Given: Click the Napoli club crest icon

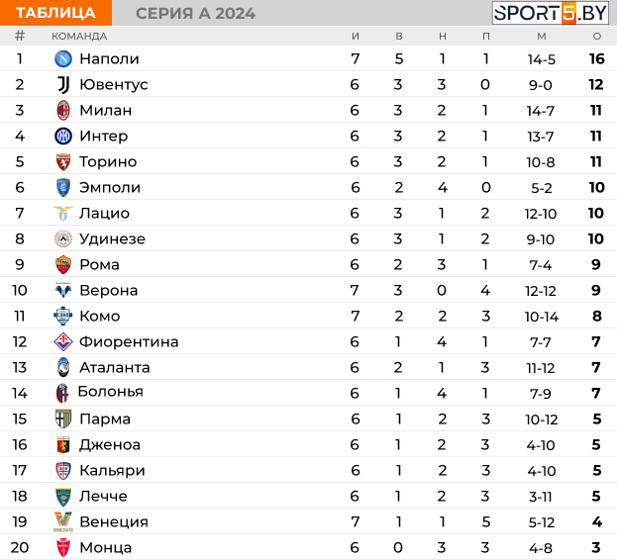Looking at the screenshot, I should (63, 59).
